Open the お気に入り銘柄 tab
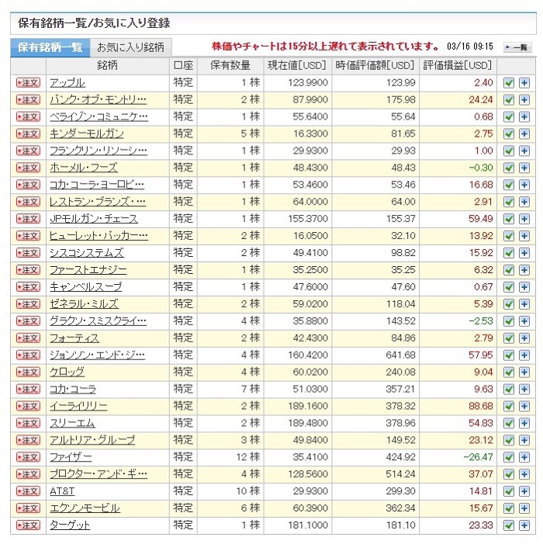 point(131,47)
